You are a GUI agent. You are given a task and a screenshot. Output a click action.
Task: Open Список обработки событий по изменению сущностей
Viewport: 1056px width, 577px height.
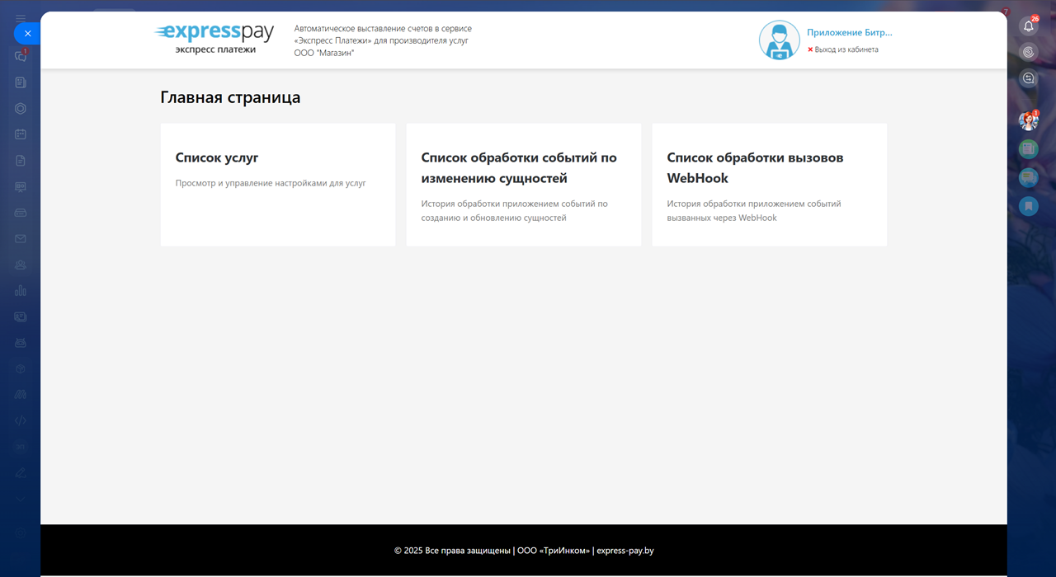pyautogui.click(x=524, y=185)
